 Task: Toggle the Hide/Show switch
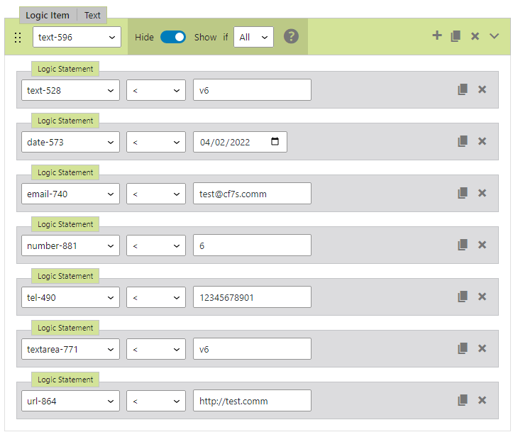coord(173,37)
